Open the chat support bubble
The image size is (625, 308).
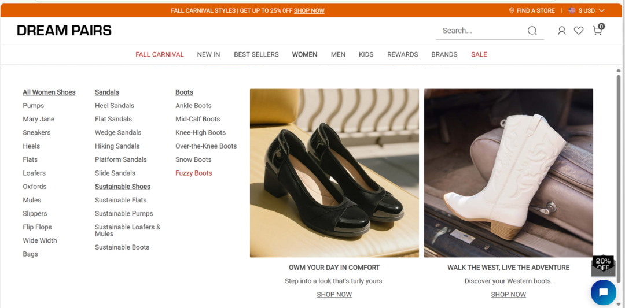[603, 292]
